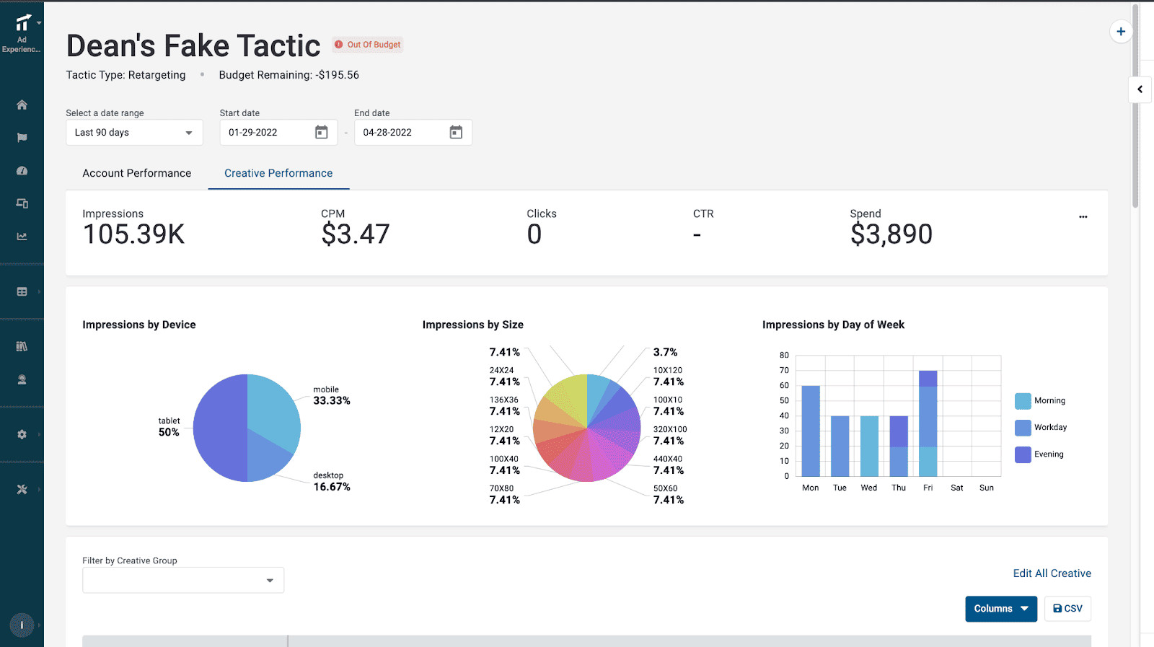Open the speedometer dashboard icon

pos(22,171)
